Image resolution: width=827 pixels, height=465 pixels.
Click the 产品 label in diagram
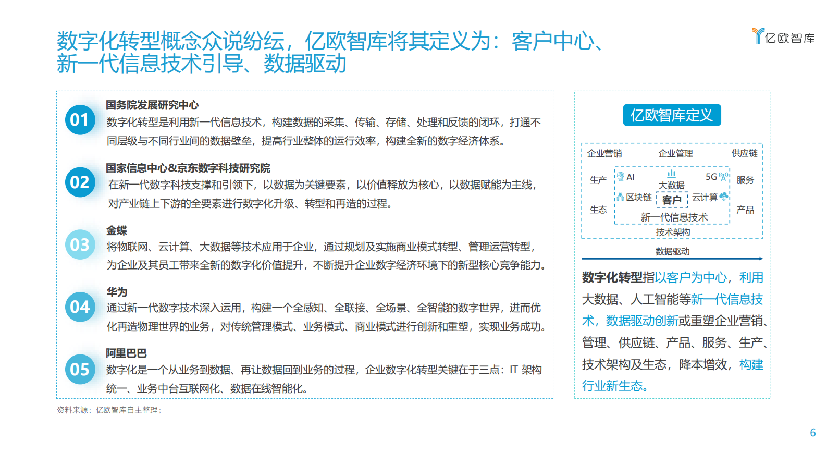745,210
